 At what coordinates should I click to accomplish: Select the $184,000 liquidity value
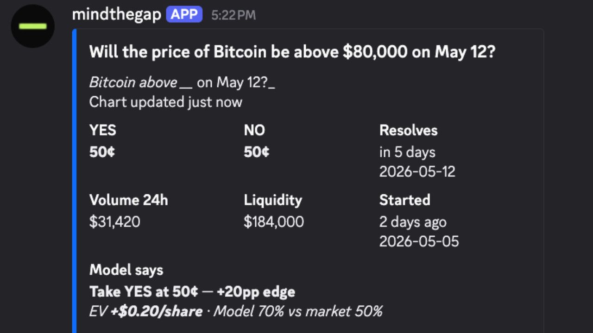(x=274, y=222)
